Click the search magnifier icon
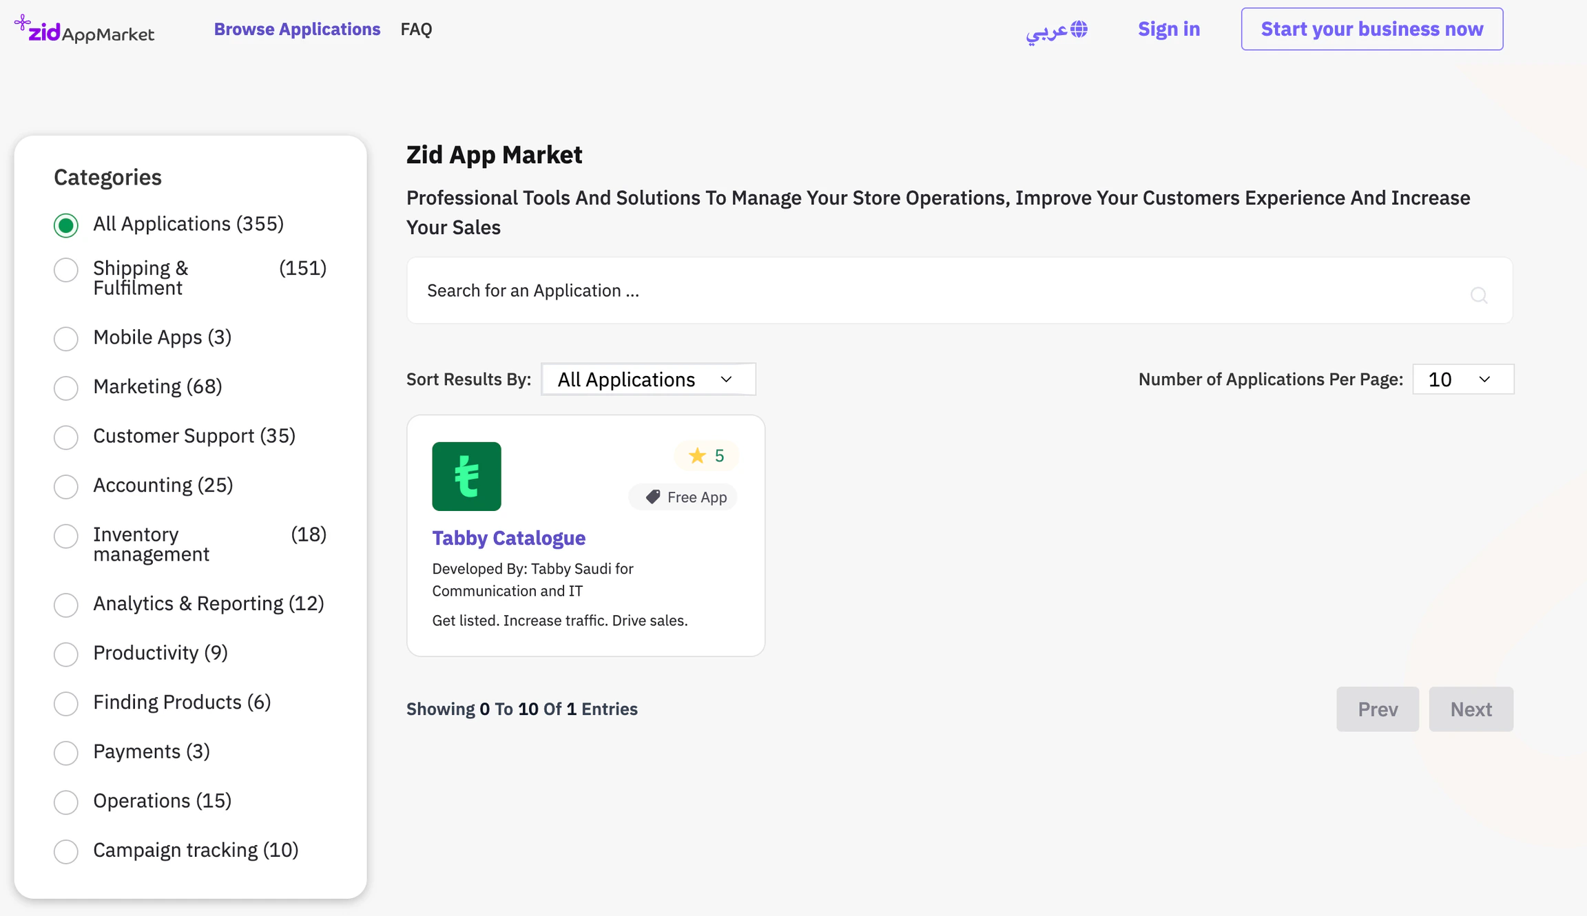 pos(1478,295)
